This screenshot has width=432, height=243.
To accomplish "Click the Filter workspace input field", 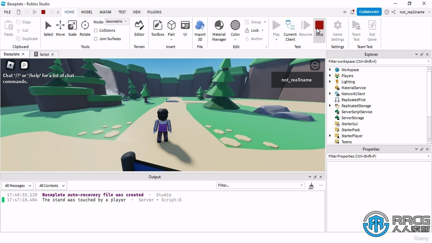I will 379,61.
